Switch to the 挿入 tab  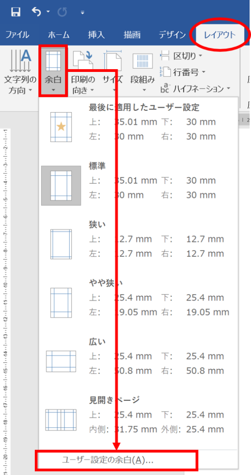point(96,35)
